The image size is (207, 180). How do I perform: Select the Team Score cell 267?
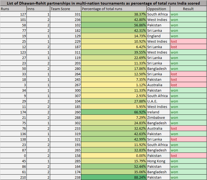66,85
